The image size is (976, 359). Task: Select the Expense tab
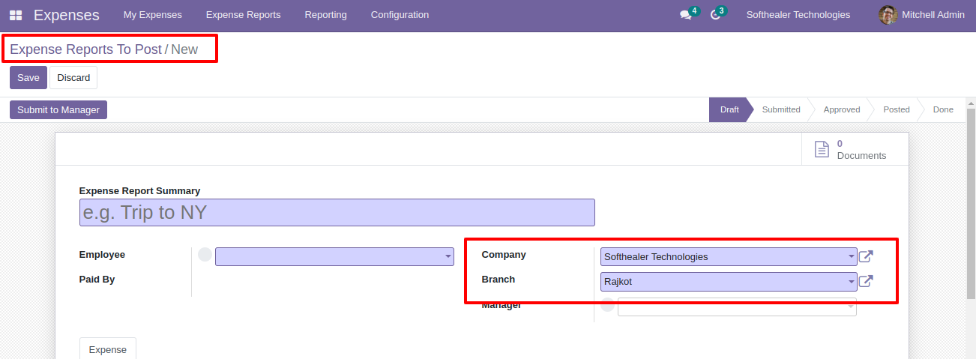tap(108, 349)
